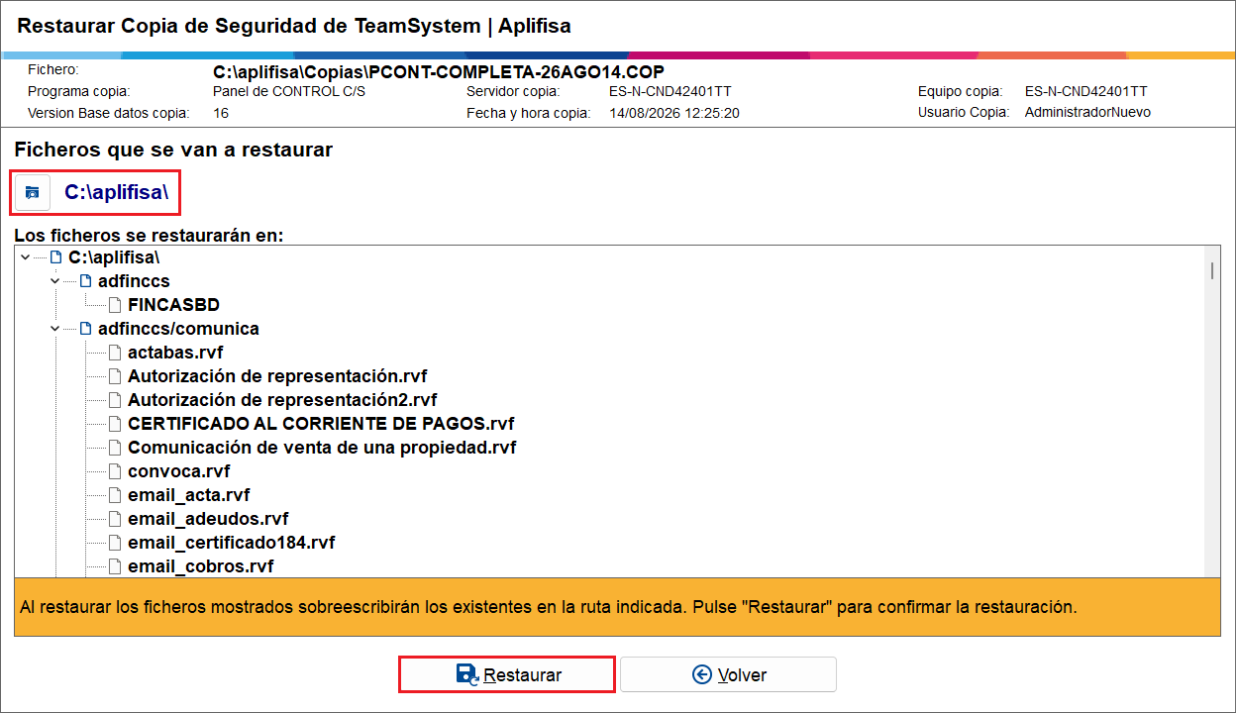The image size is (1236, 713).
Task: Collapse the adfinccs/comunica tree node
Action: pos(54,329)
